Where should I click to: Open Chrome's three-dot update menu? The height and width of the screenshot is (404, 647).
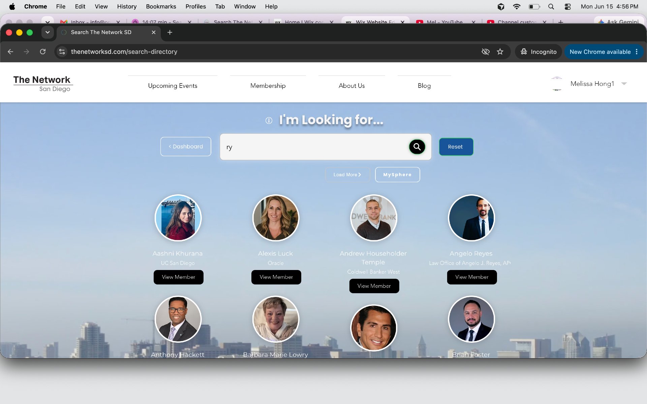637,52
